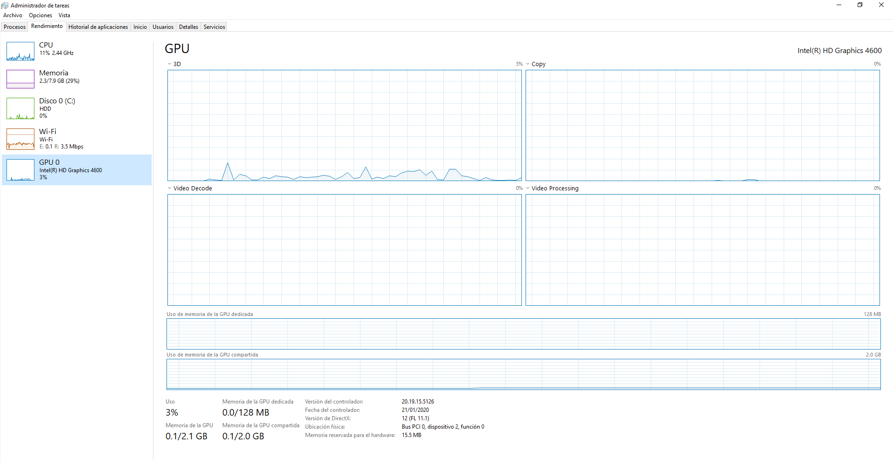Viewport: 893px width, 464px height.
Task: Click 'Uso de memoria de la GPU compartida' label
Action: [x=212, y=355]
